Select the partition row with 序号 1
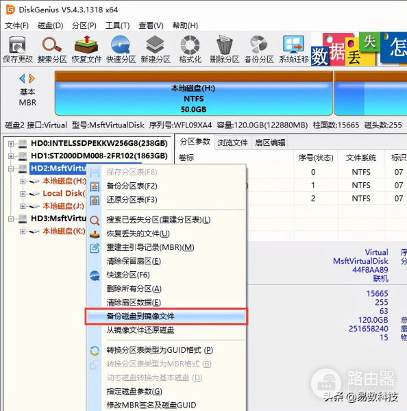This screenshot has width=407, height=411. pyautogui.click(x=327, y=186)
